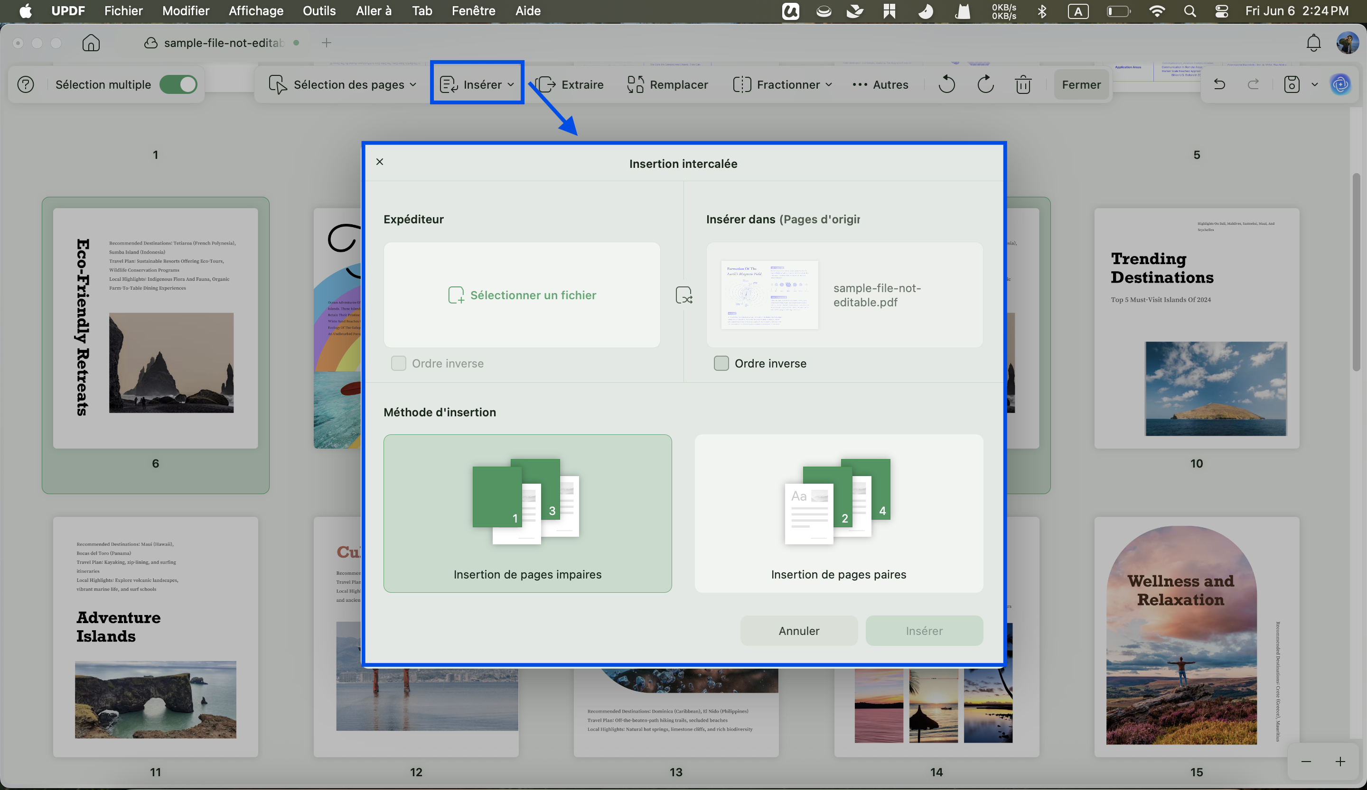1367x790 pixels.
Task: Open the Bluetooth menu bar icon
Action: (x=1041, y=11)
